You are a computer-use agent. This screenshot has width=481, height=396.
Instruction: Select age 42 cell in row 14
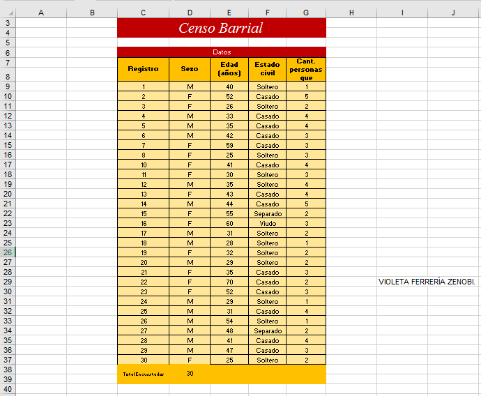(229, 135)
